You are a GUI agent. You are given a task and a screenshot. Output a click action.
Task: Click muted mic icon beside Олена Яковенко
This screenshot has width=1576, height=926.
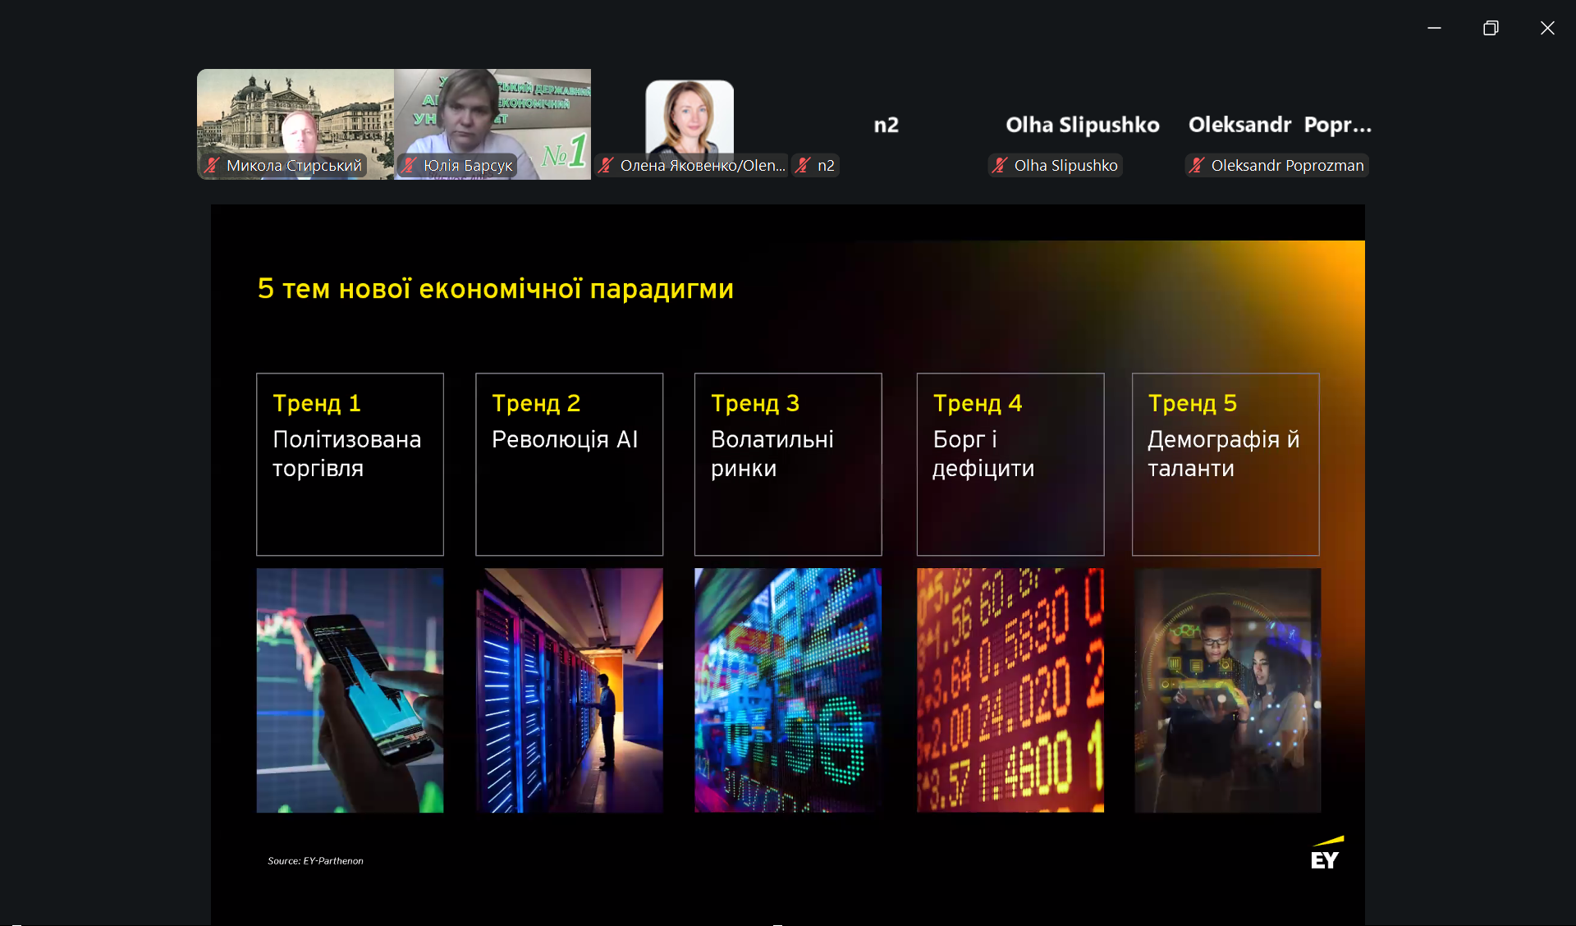pyautogui.click(x=606, y=165)
